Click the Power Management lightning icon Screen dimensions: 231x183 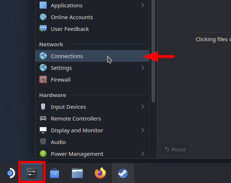click(x=43, y=154)
